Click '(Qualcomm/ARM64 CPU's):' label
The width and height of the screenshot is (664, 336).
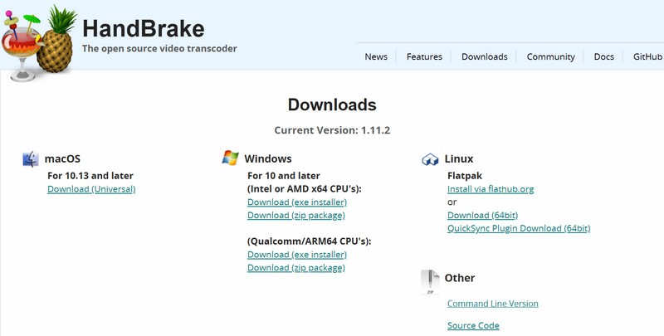[x=309, y=241]
